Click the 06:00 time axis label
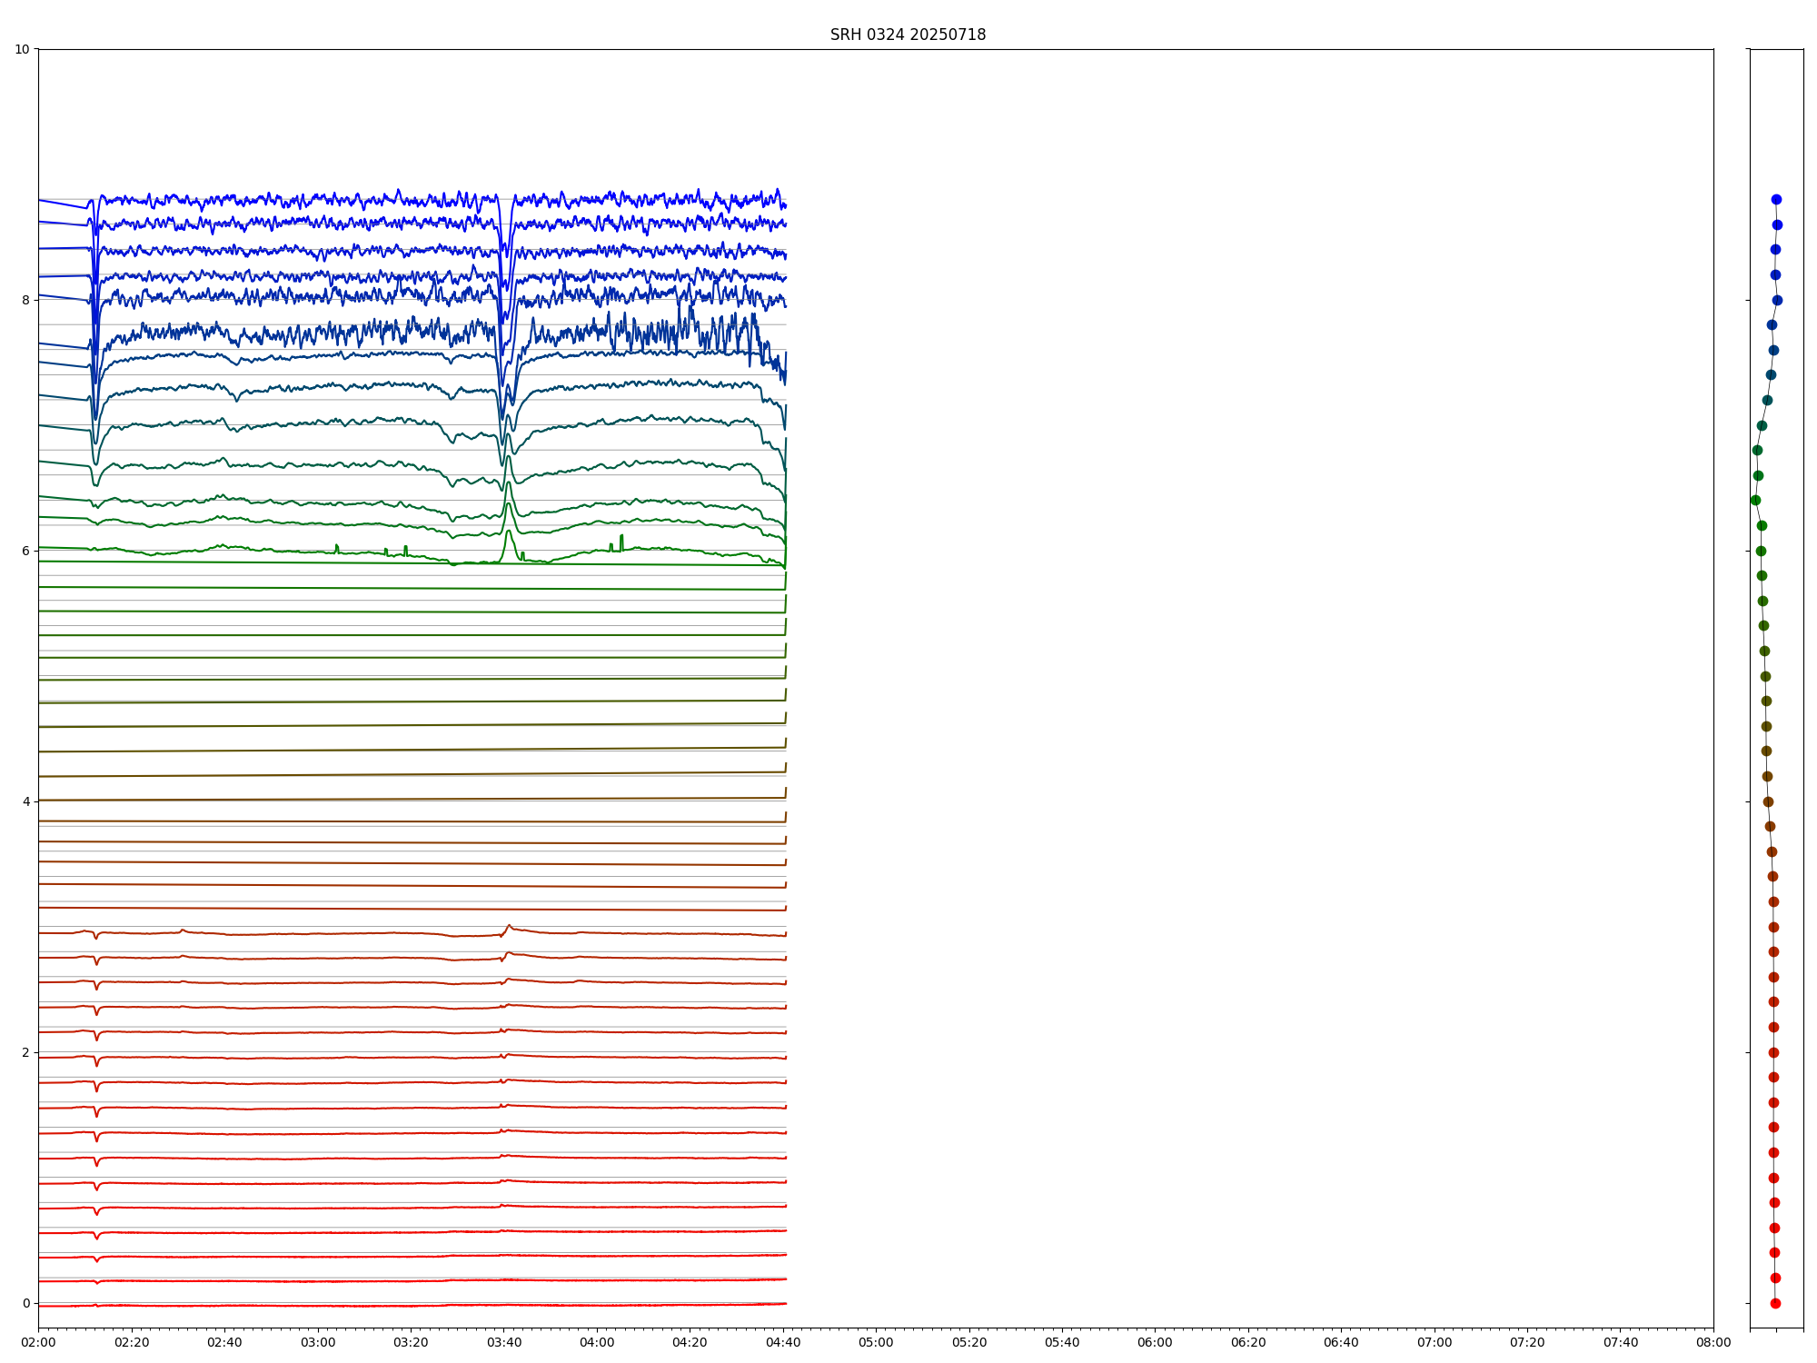Viewport: 1817px width, 1363px height. pyautogui.click(x=1156, y=1342)
